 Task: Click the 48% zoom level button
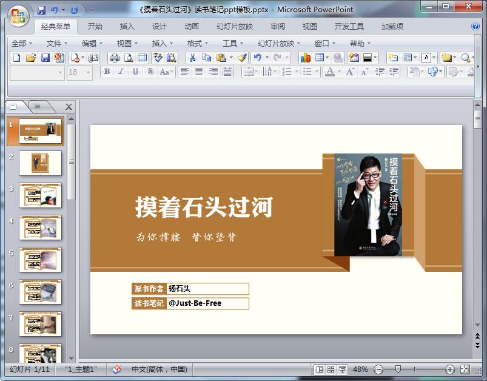(x=360, y=369)
